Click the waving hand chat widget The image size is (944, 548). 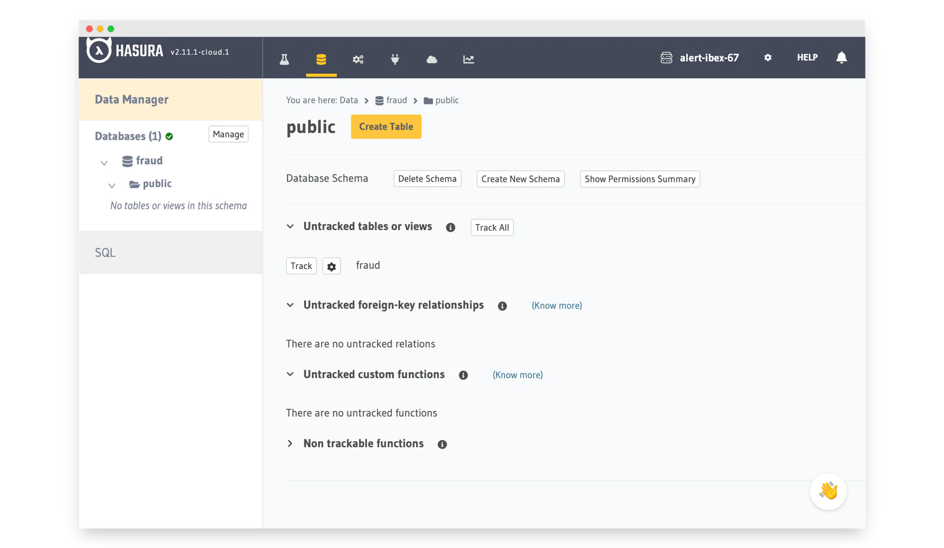tap(828, 491)
